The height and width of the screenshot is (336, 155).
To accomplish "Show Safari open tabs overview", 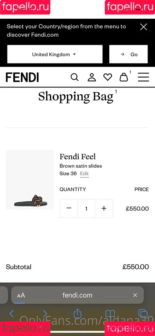I will coord(143,314).
